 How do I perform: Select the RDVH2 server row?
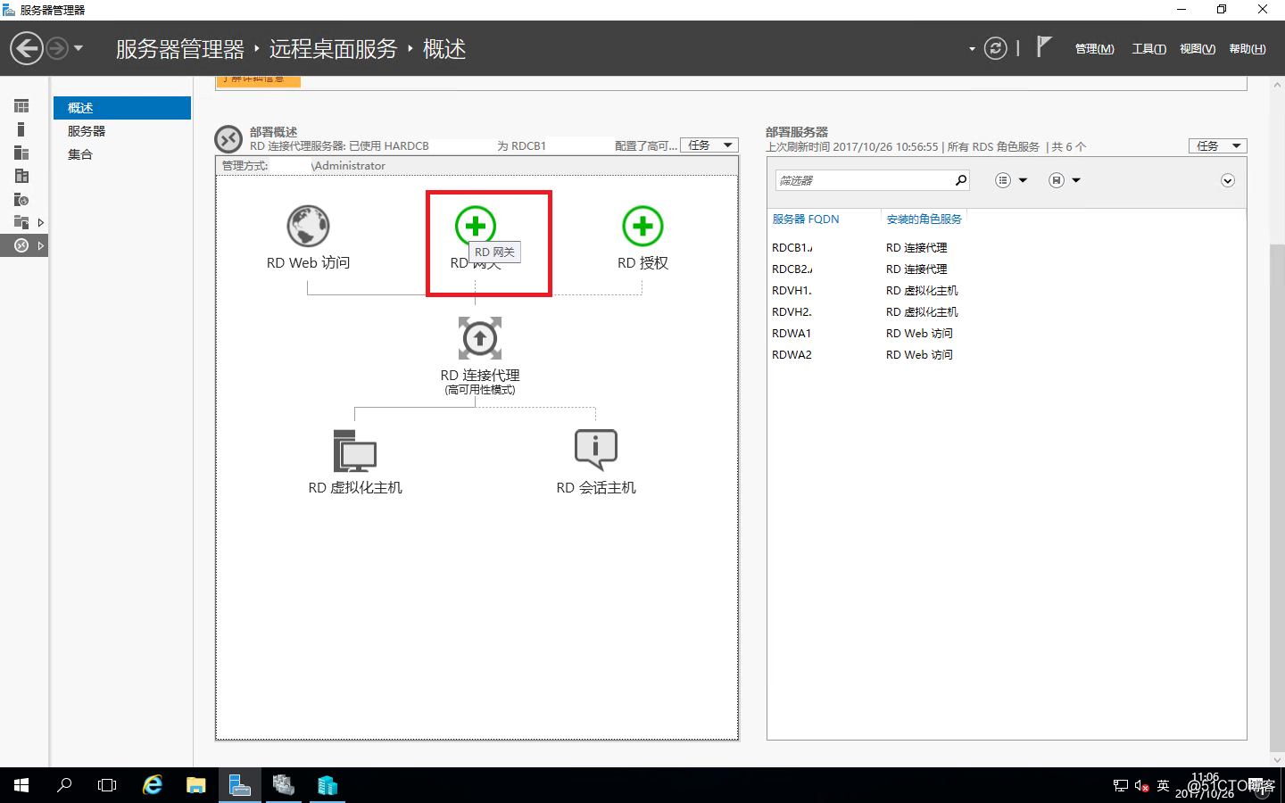pos(1007,312)
